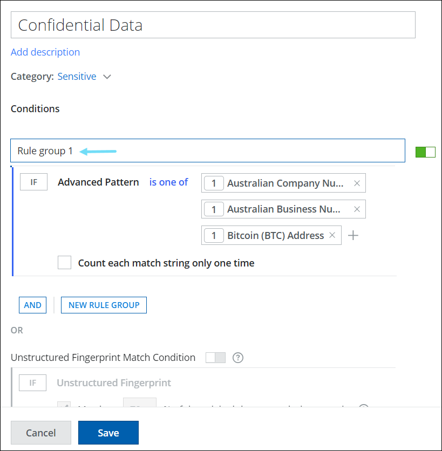Add another pattern with the plus icon
The height and width of the screenshot is (451, 442).
click(x=353, y=235)
